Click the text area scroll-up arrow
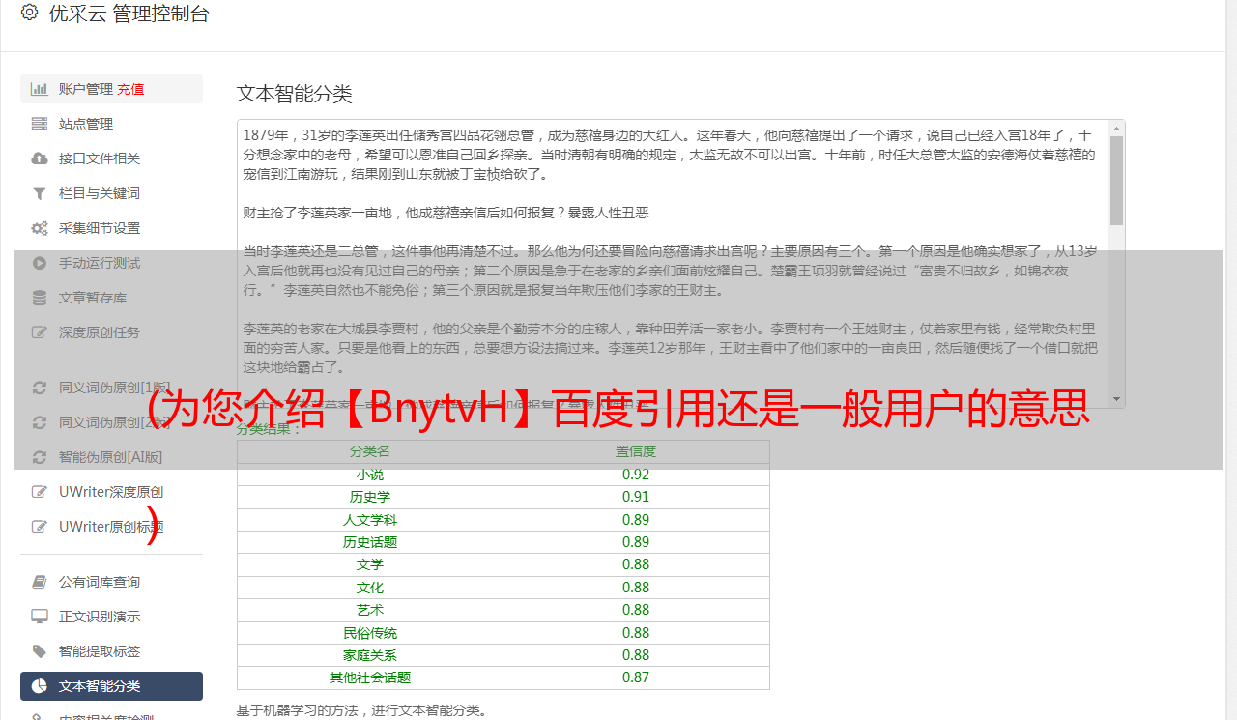Viewport: 1237px width, 720px height. pyautogui.click(x=1116, y=128)
